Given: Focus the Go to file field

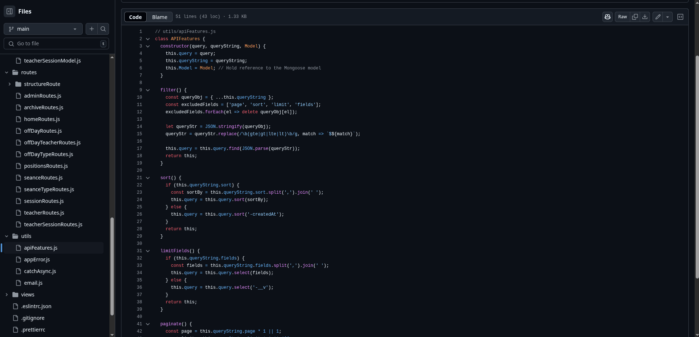Looking at the screenshot, I should 56,43.
